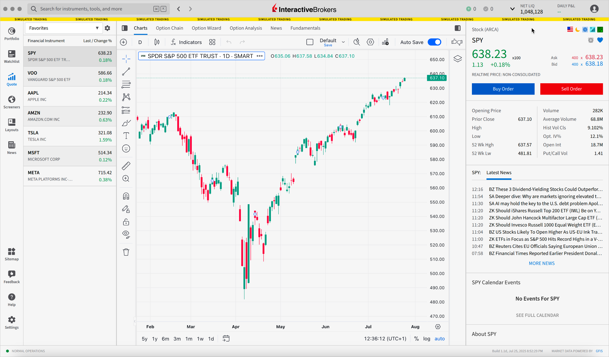
Task: Select the Text annotation tool
Action: 126,135
